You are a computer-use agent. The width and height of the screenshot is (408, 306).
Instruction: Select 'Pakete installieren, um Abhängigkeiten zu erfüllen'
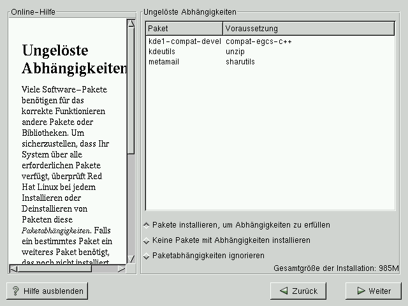click(x=147, y=225)
